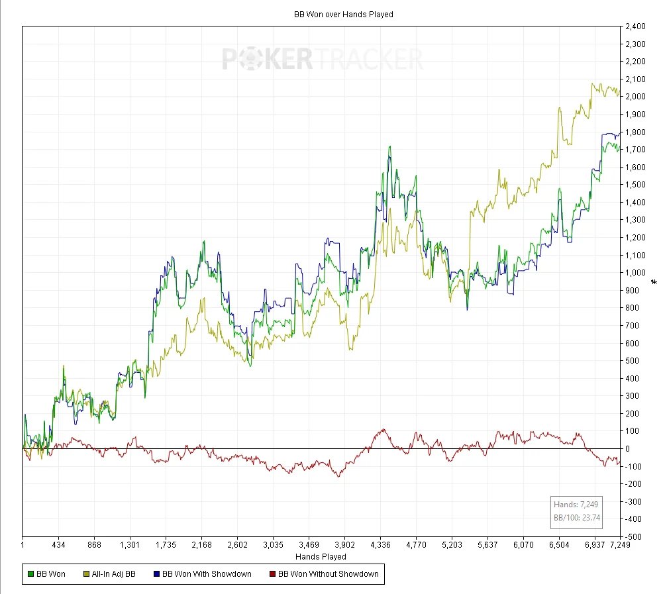Click the y-axis value 2,000
665x594 pixels.
[x=635, y=97]
